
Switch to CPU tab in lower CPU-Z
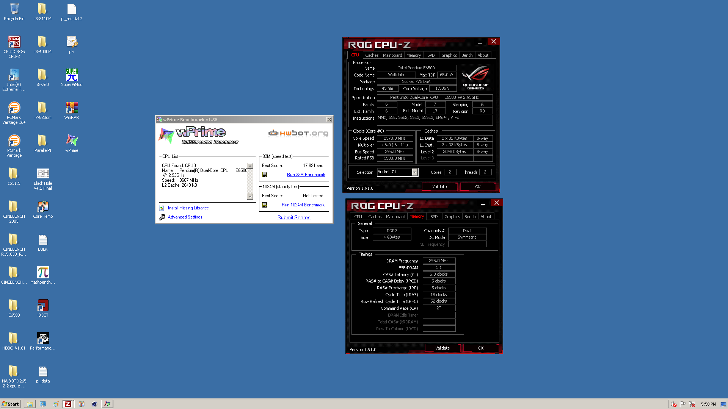(358, 217)
